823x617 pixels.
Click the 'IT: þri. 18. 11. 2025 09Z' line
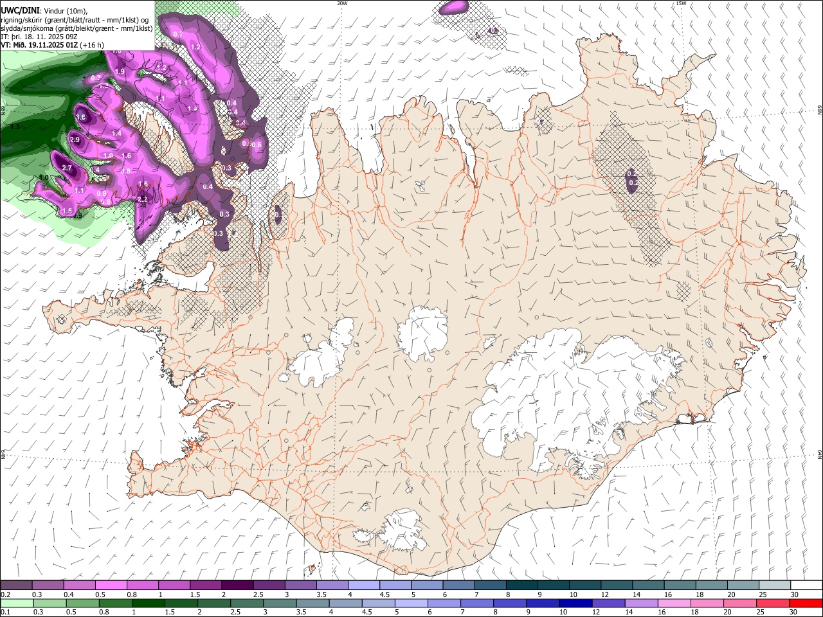point(39,37)
